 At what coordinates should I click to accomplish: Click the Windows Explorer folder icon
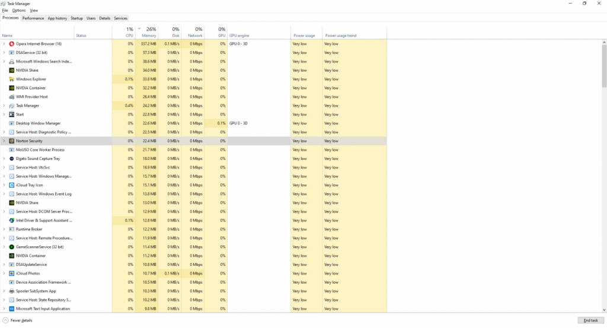(x=12, y=79)
